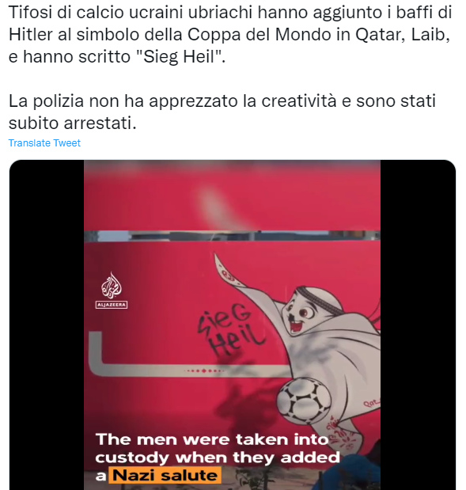Viewport: 466px width, 490px height.
Task: Click the ALJAZEERA text badge under logo
Action: 112,305
